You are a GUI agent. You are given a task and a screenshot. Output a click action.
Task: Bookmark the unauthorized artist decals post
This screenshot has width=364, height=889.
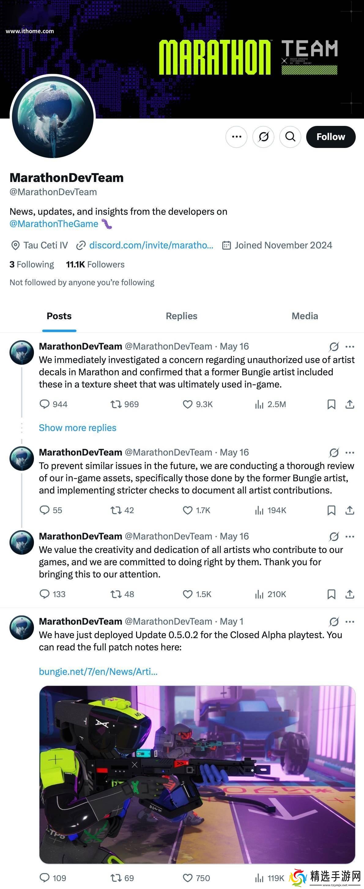[x=331, y=404]
